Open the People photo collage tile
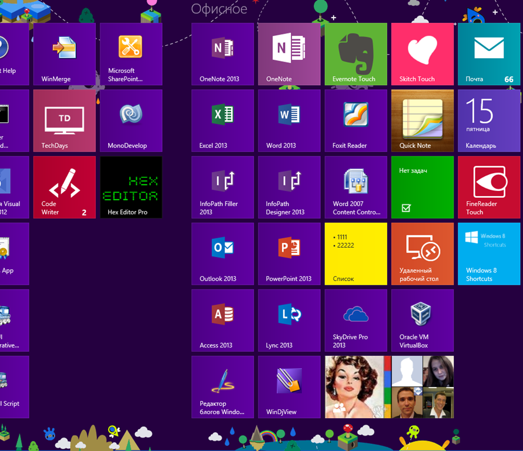Screen dimensions: 523x451 [389, 387]
